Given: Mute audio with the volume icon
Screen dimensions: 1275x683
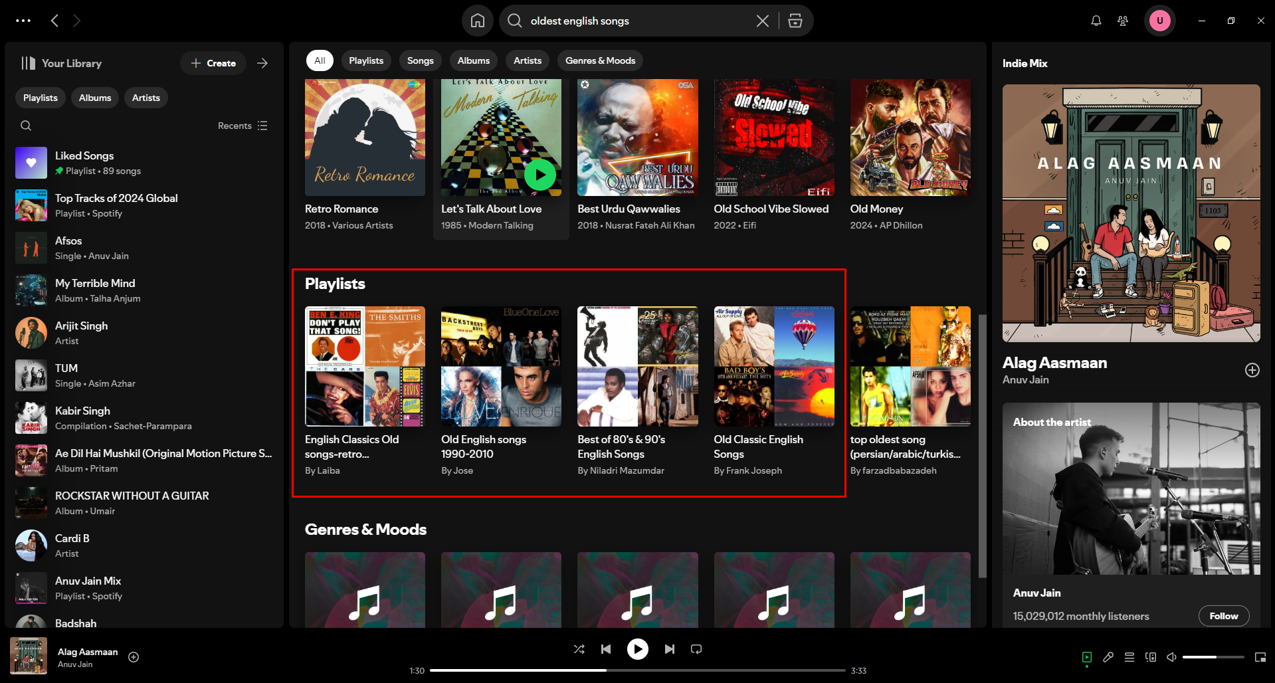Looking at the screenshot, I should (x=1171, y=656).
